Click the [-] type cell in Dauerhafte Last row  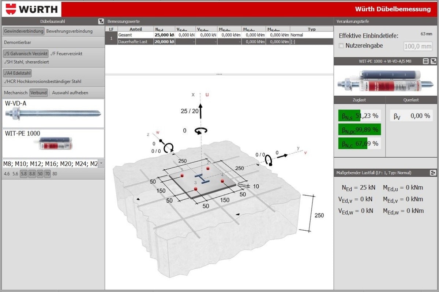pos(311,42)
